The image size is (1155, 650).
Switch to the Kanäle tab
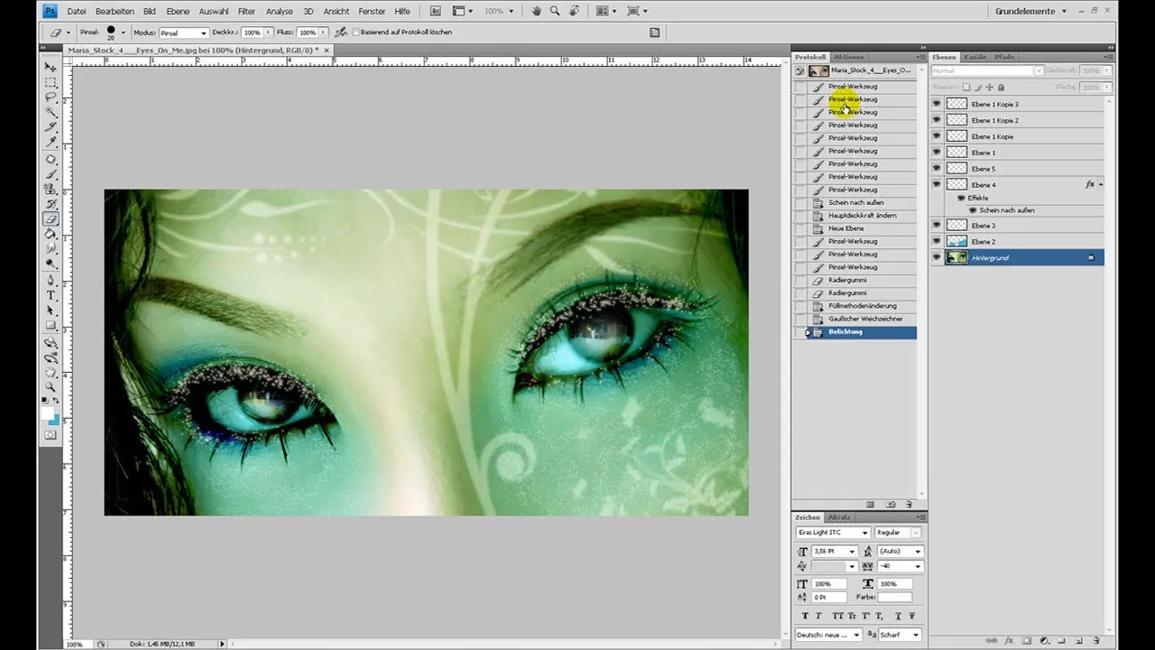click(x=977, y=56)
